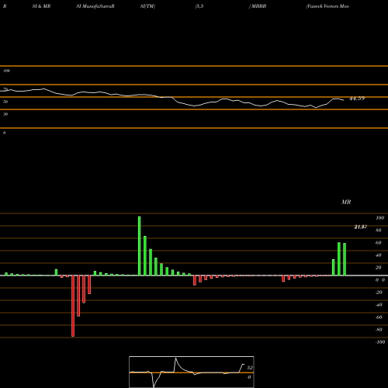The height and width of the screenshot is (388, 388).
Task: Click the RSI axis label 30
Action: (5, 114)
